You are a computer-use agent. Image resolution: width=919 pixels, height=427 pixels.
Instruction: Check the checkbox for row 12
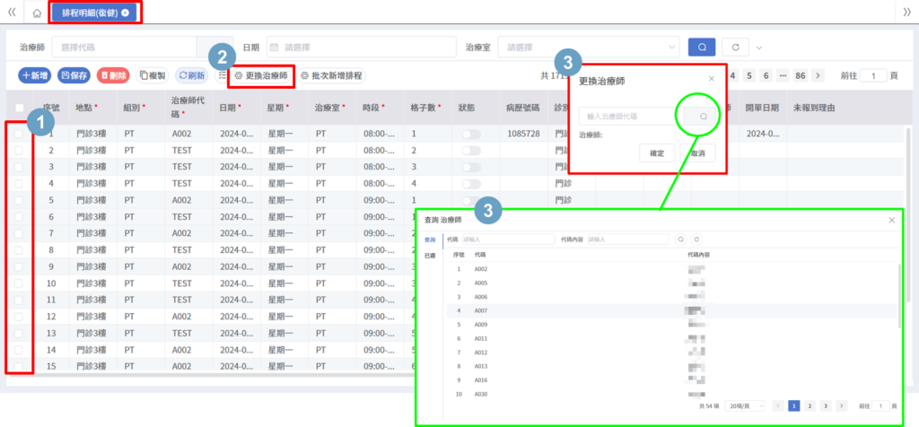[x=19, y=317]
